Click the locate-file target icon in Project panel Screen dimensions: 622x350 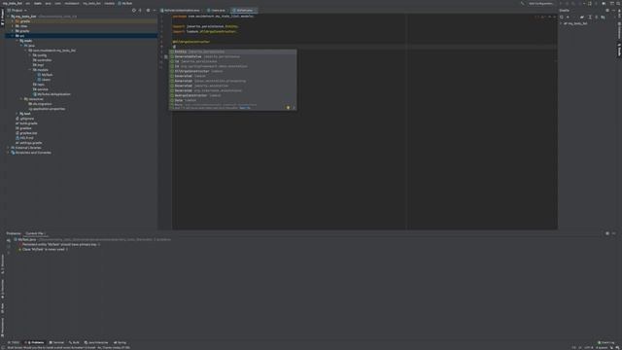coord(134,11)
